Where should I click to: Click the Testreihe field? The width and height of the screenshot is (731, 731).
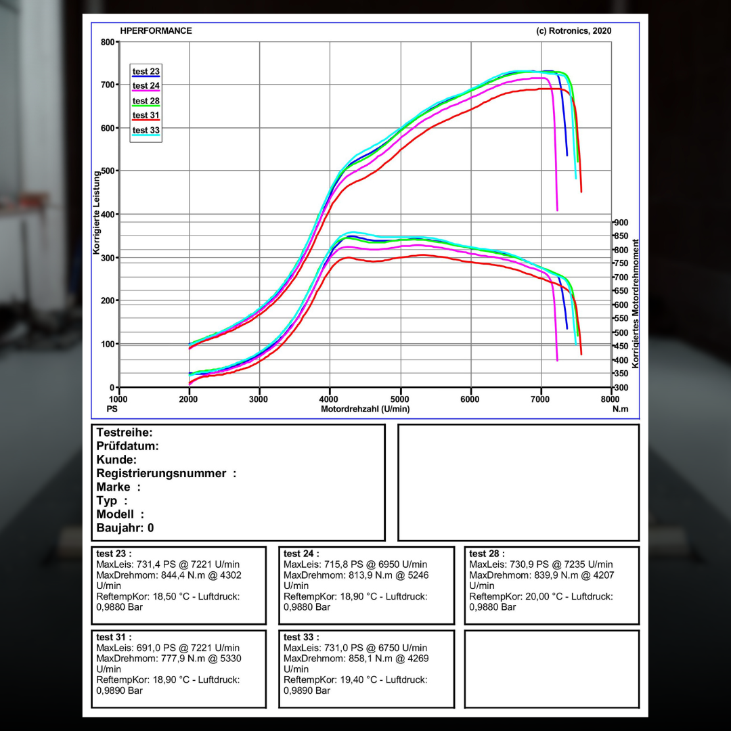(125, 433)
